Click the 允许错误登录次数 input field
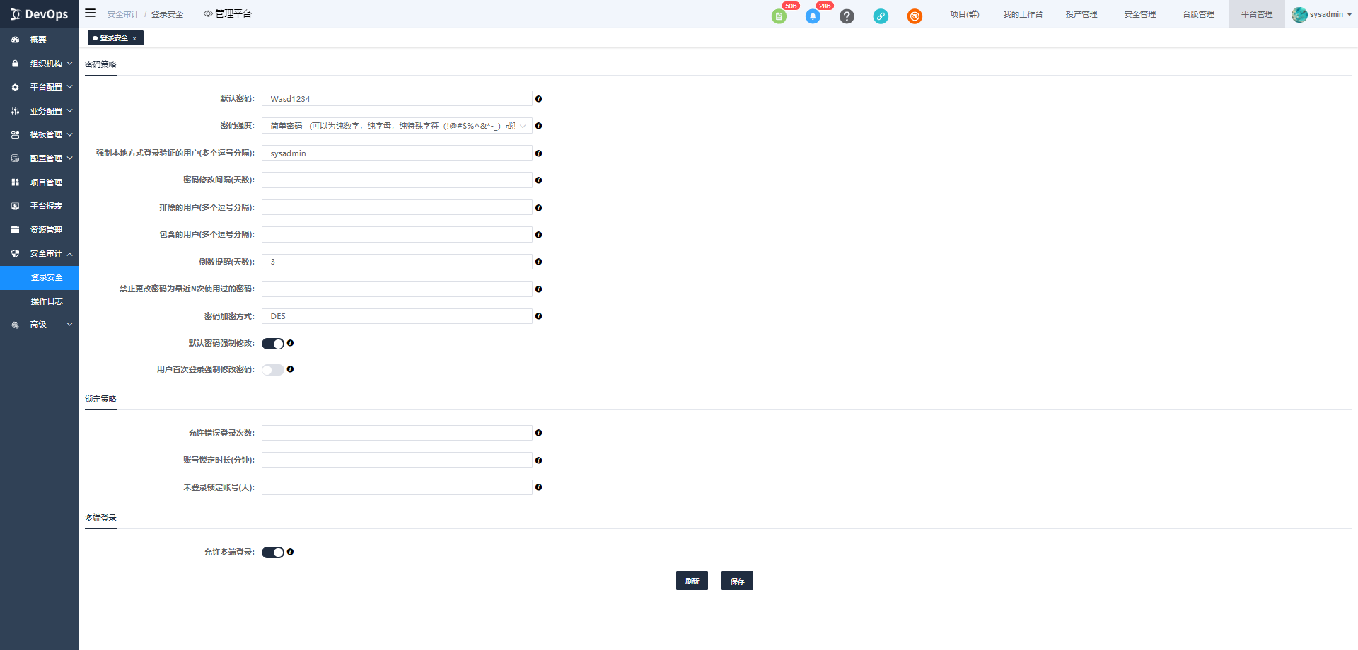1358x650 pixels. (x=396, y=433)
